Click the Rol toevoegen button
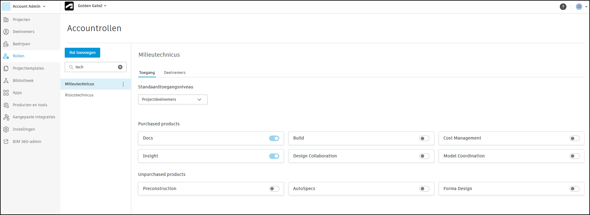This screenshot has width=590, height=215. coord(82,53)
